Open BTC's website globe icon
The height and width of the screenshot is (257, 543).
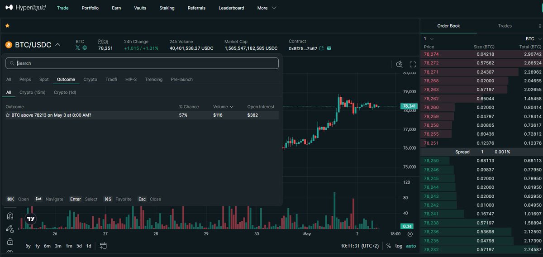[x=85, y=48]
